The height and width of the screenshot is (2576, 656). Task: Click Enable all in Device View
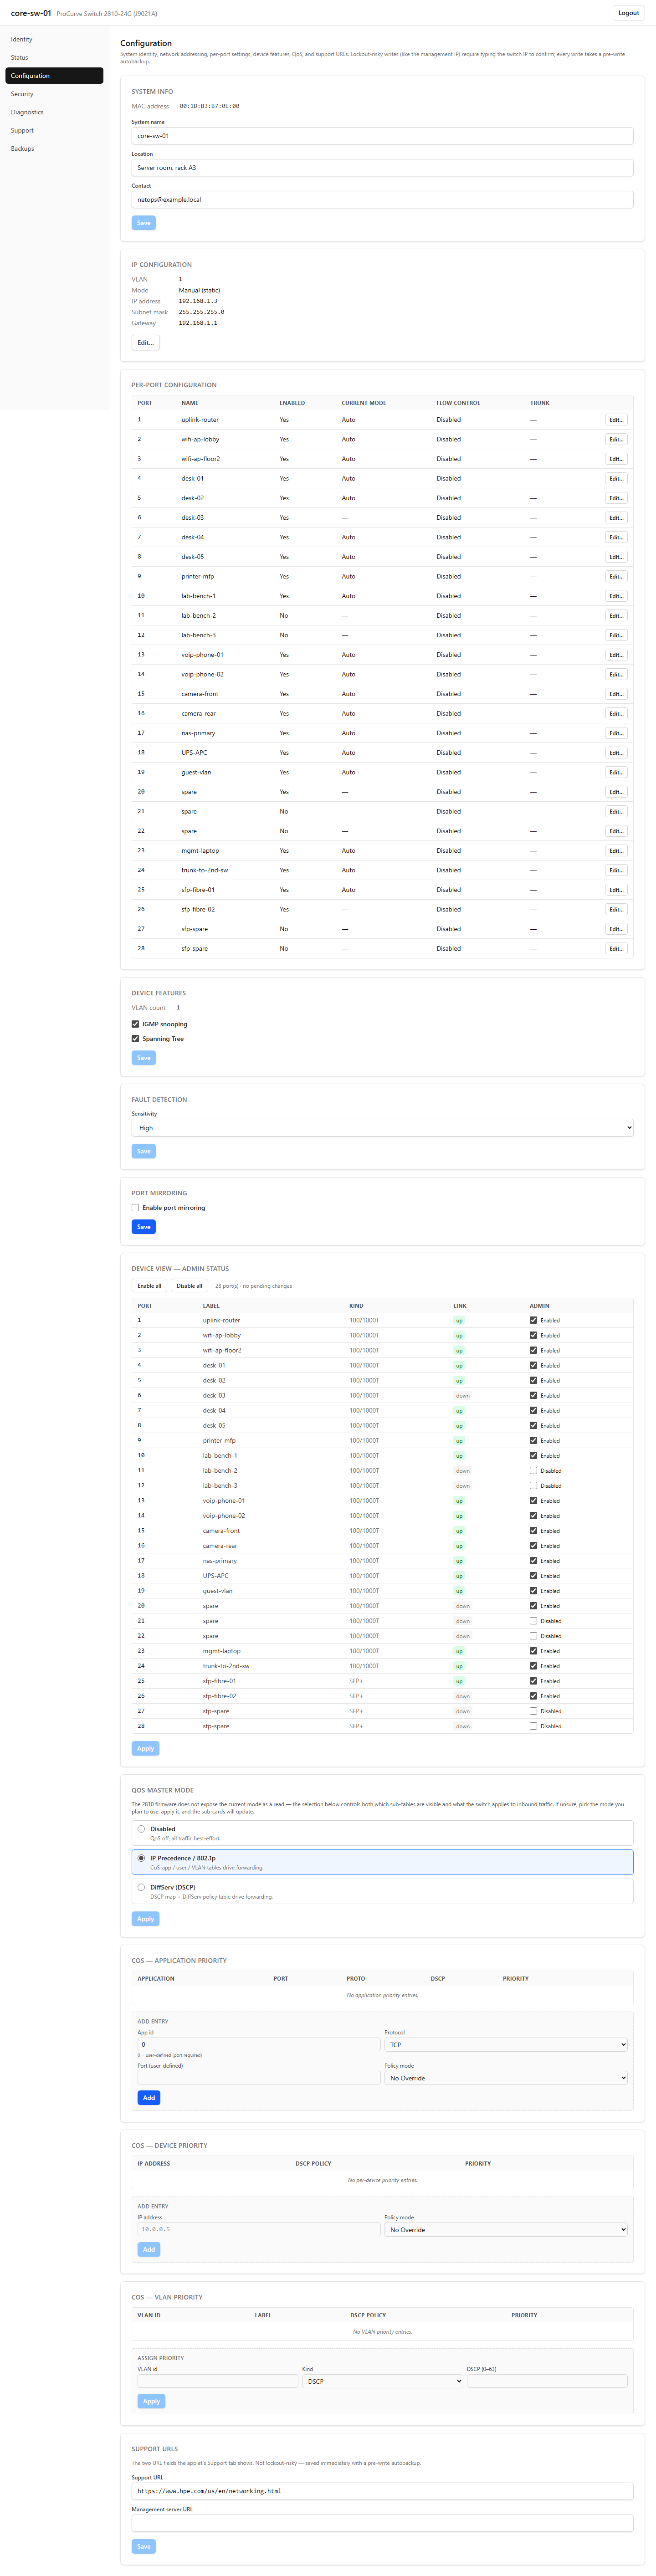[149, 1286]
